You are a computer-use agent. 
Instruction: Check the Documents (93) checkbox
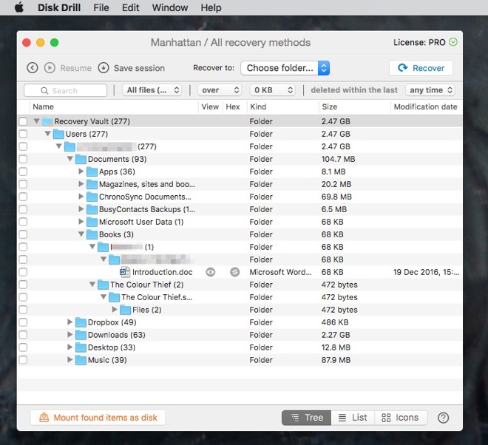point(23,159)
